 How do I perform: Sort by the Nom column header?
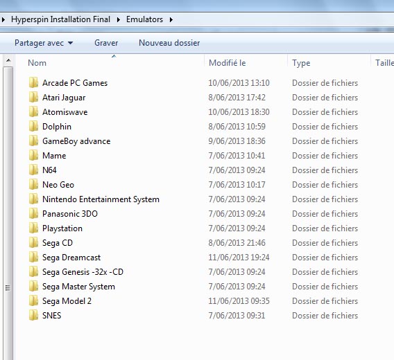point(37,63)
